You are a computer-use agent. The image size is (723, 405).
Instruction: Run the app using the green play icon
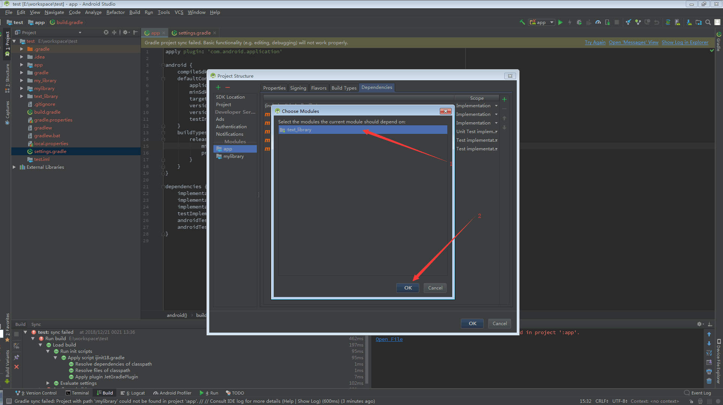coord(560,22)
